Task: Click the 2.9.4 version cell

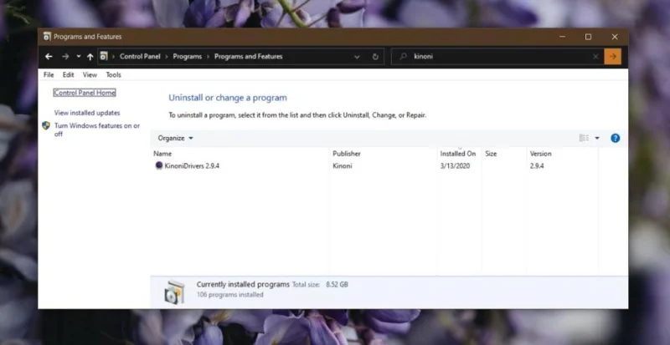Action: pos(537,166)
